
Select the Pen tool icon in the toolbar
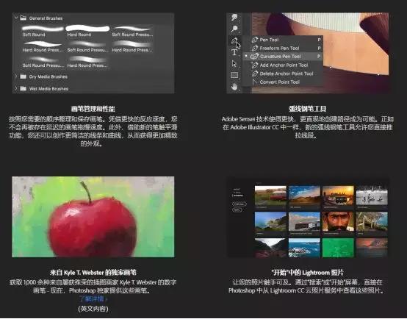234,40
